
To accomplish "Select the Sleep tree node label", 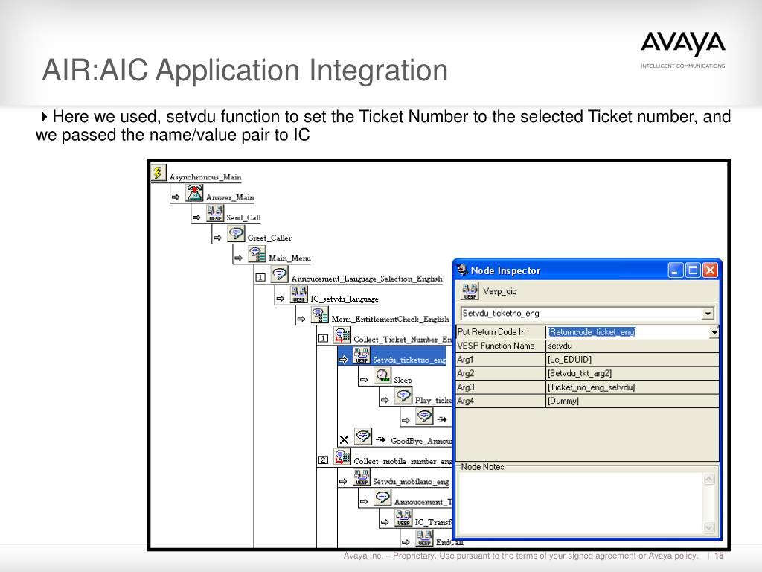I will 403,381.
